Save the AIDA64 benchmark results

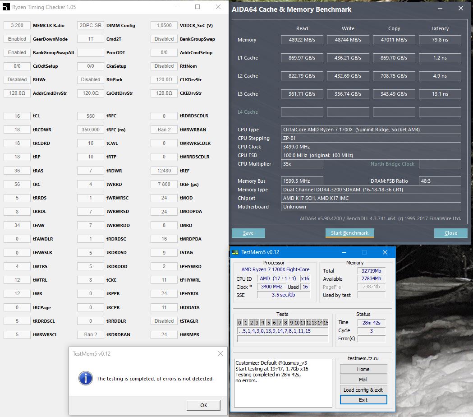coord(248,233)
